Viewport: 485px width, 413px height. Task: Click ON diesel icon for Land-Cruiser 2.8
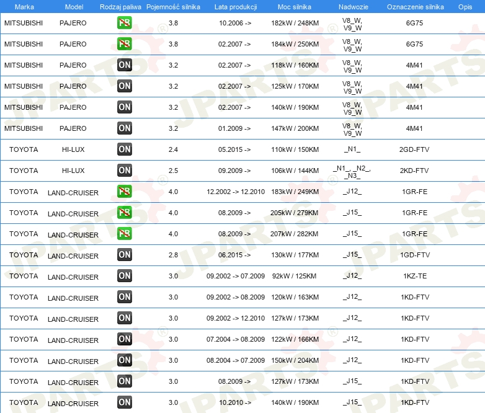point(124,255)
